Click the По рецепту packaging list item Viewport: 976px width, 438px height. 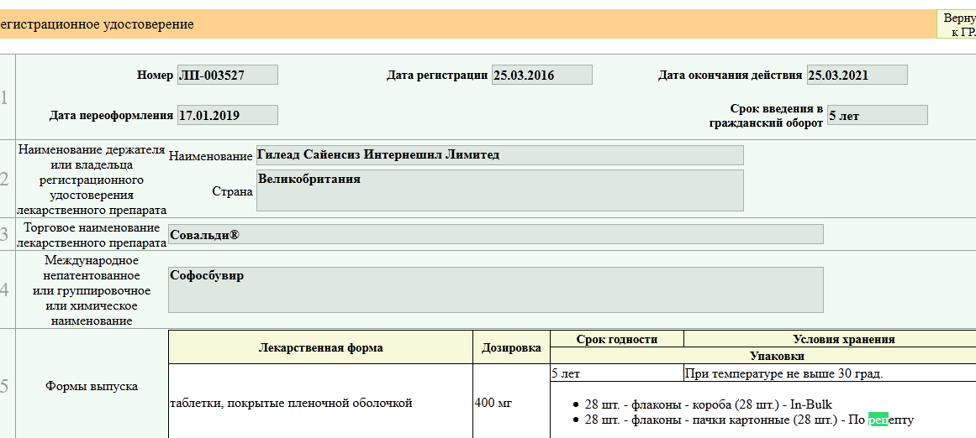click(749, 420)
